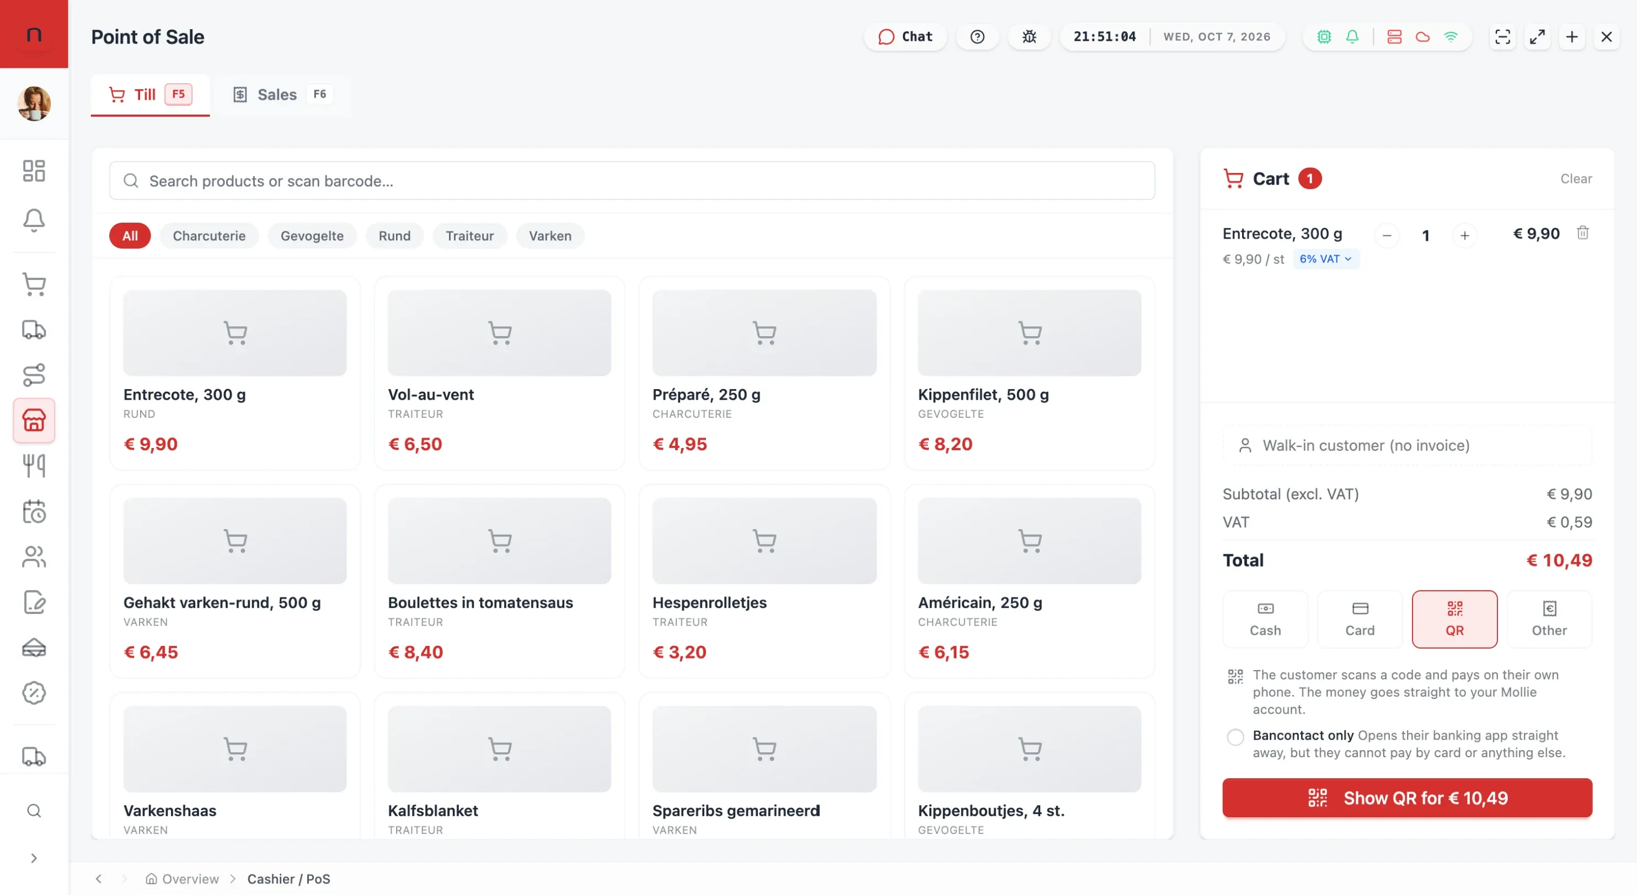Filter products by Traiteur category
The image size is (1637, 895).
[x=469, y=235]
